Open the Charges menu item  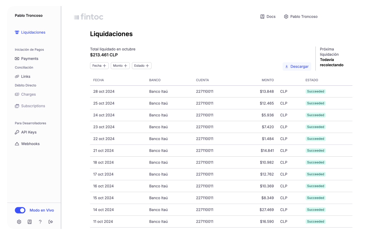[25, 94]
